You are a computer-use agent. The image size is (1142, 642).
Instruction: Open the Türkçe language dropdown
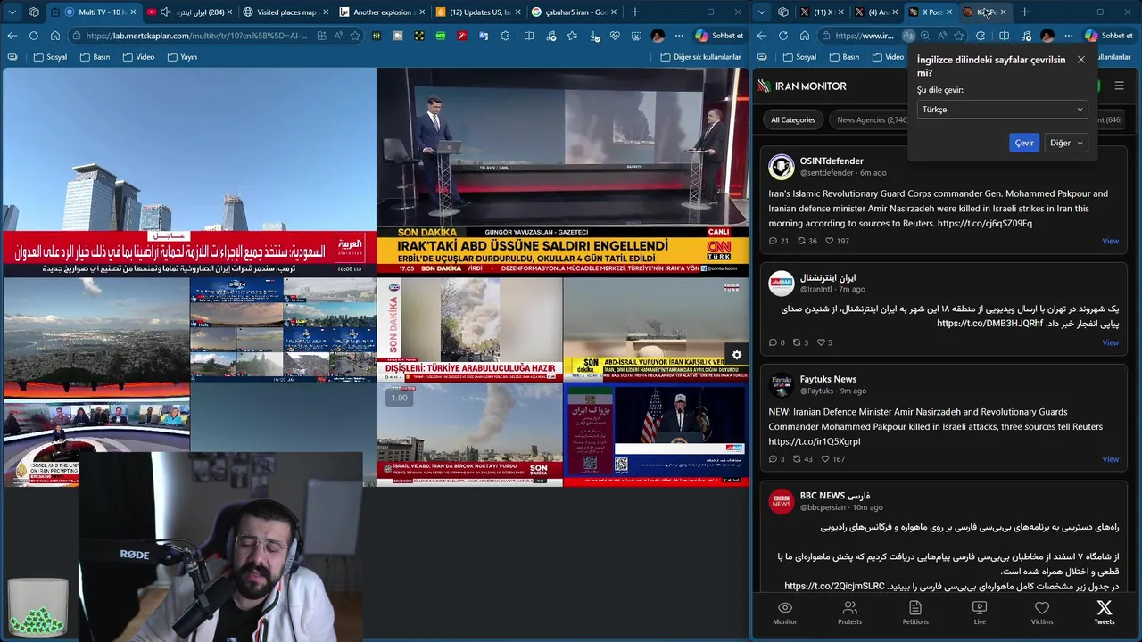point(1002,110)
